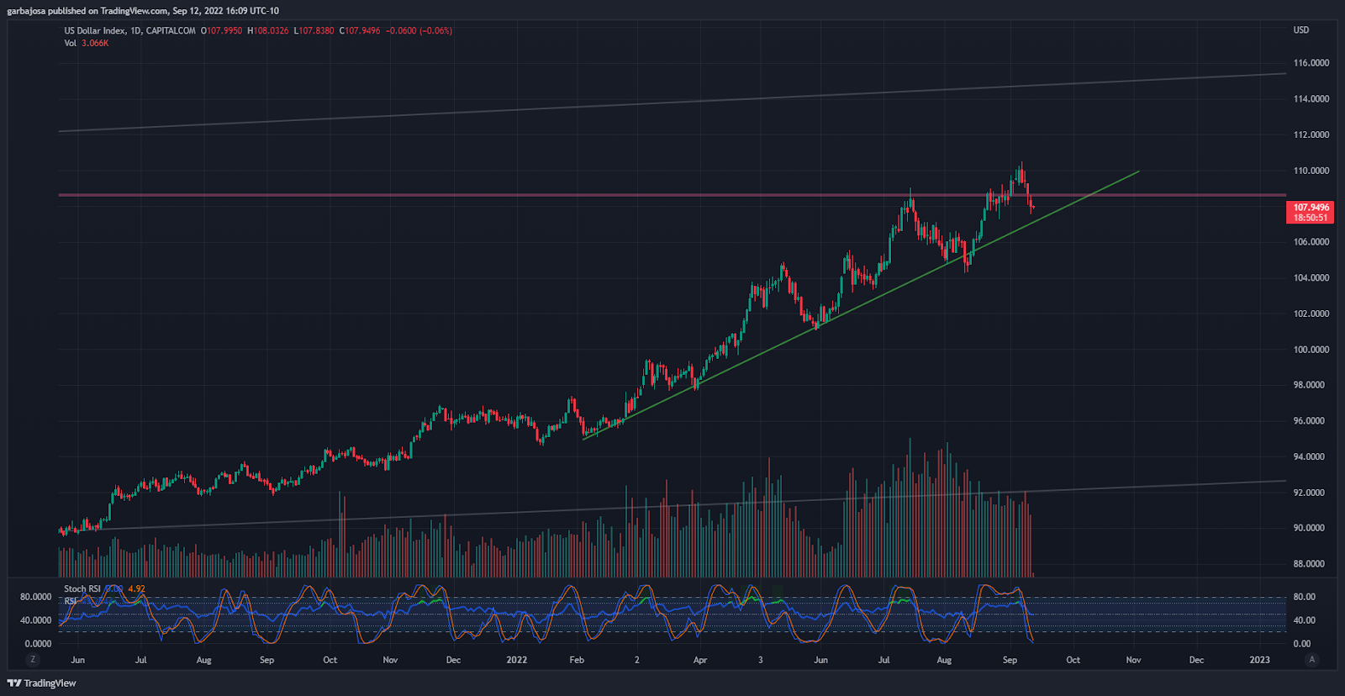Screen dimensions: 1345x696
Task: Click the 88.0000 price axis label
Action: click(x=1309, y=564)
